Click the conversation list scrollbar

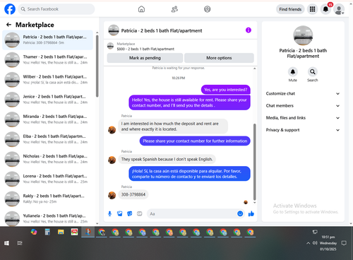97,66
